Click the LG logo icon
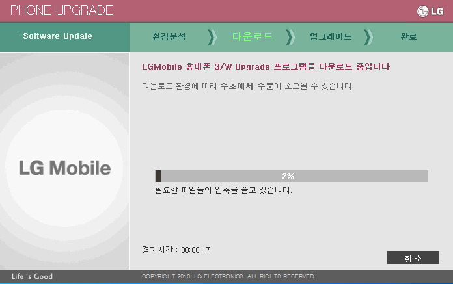The image size is (453, 284). click(x=430, y=11)
